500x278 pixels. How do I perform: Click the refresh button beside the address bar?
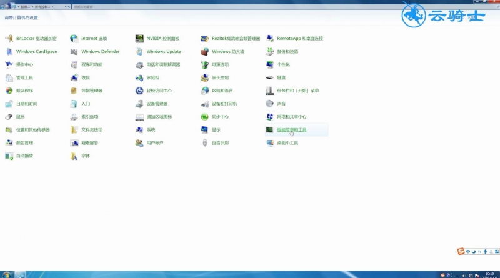pos(69,7)
